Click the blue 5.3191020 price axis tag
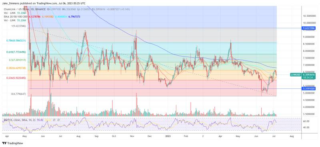320x147 pixels. (309, 89)
